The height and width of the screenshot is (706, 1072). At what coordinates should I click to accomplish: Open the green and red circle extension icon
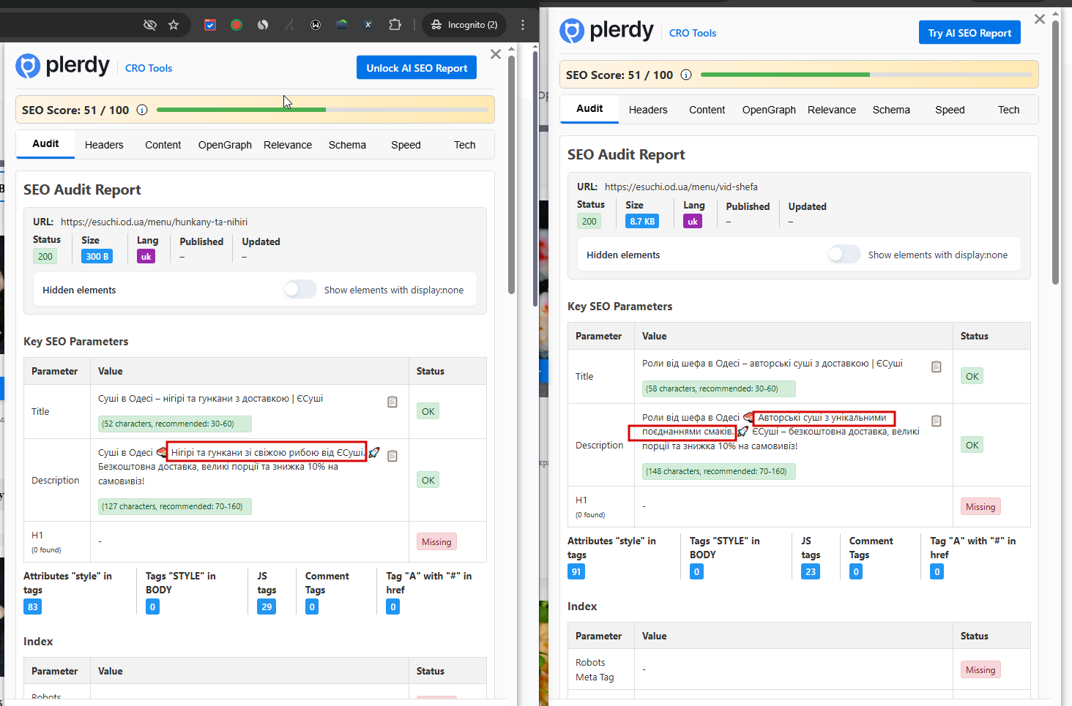tap(237, 25)
